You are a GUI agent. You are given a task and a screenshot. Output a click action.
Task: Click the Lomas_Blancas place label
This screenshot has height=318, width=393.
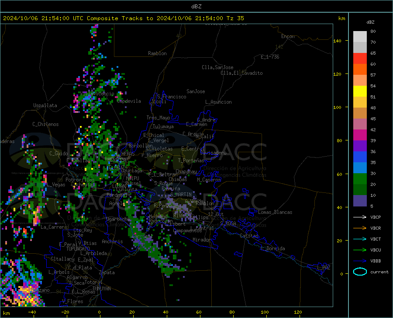pyautogui.click(x=275, y=212)
